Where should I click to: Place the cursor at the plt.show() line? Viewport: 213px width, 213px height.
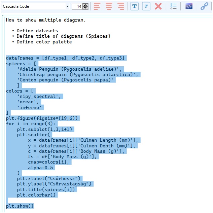[x=20, y=206]
